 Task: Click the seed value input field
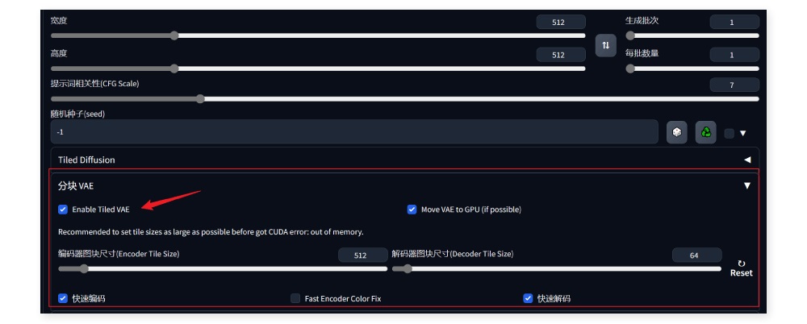point(354,132)
